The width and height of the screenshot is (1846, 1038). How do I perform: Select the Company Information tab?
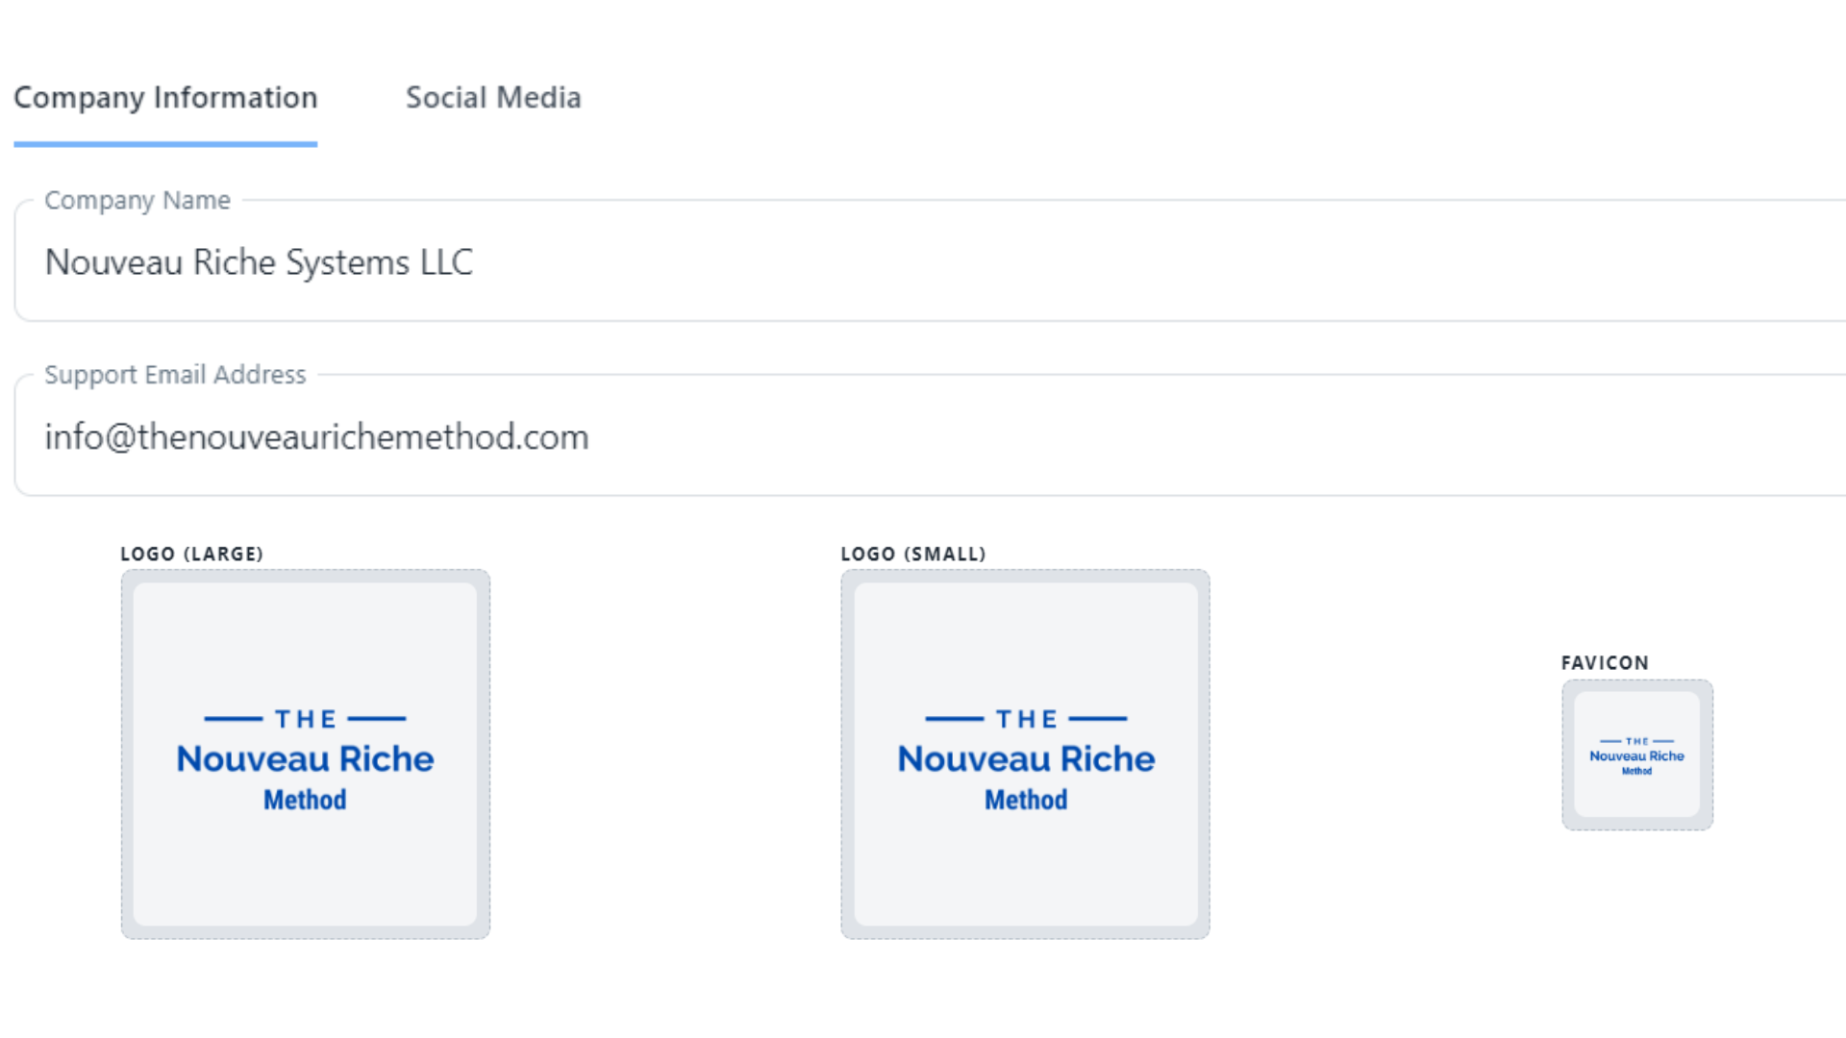[x=165, y=97]
